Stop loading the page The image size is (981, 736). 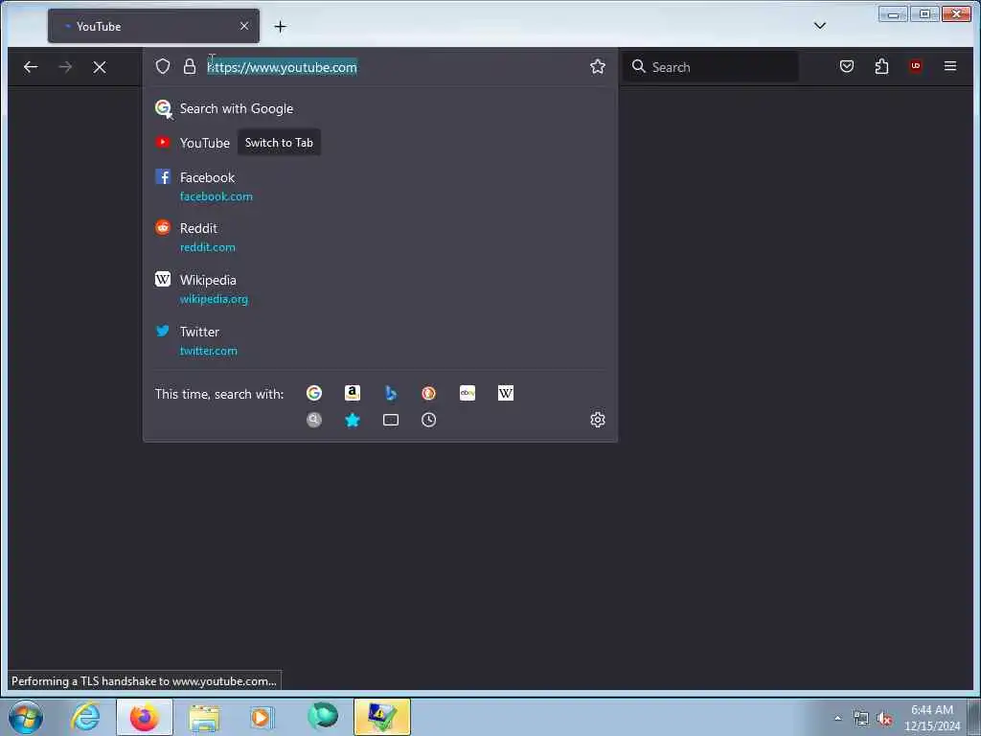tap(100, 67)
